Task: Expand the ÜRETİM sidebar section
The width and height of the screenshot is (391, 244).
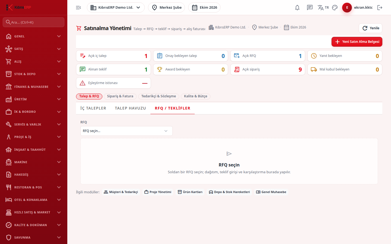Action: [34, 99]
